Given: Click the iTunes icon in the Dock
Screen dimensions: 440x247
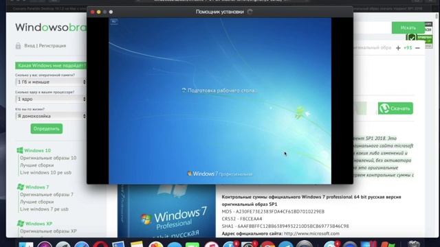Looking at the screenshot, I should pyautogui.click(x=211, y=244).
